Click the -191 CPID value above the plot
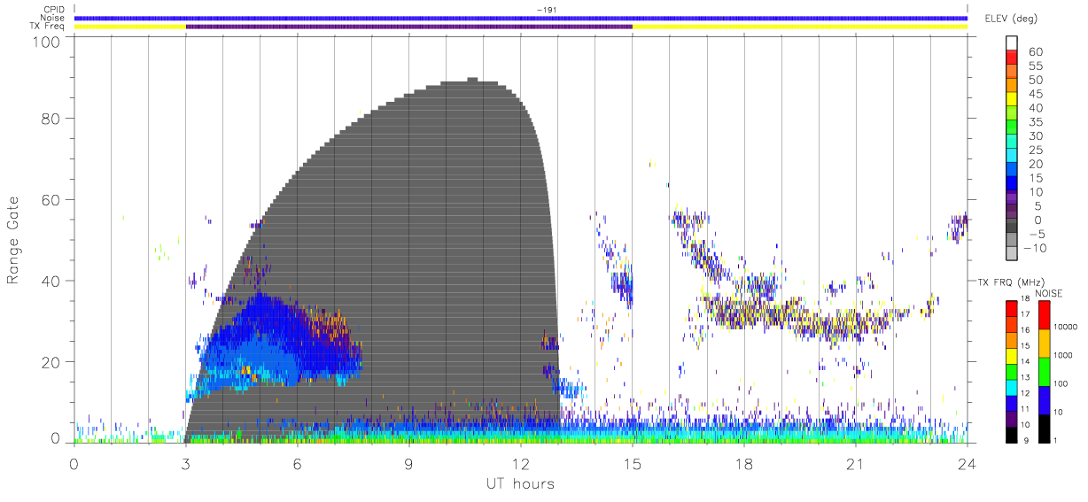The image size is (1088, 502). [x=547, y=10]
